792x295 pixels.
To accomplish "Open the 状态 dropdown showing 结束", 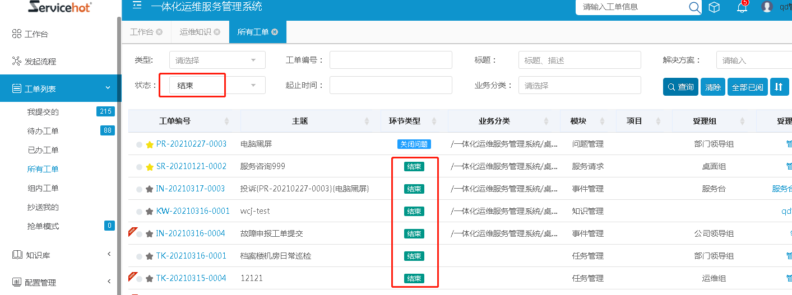I will pos(217,85).
